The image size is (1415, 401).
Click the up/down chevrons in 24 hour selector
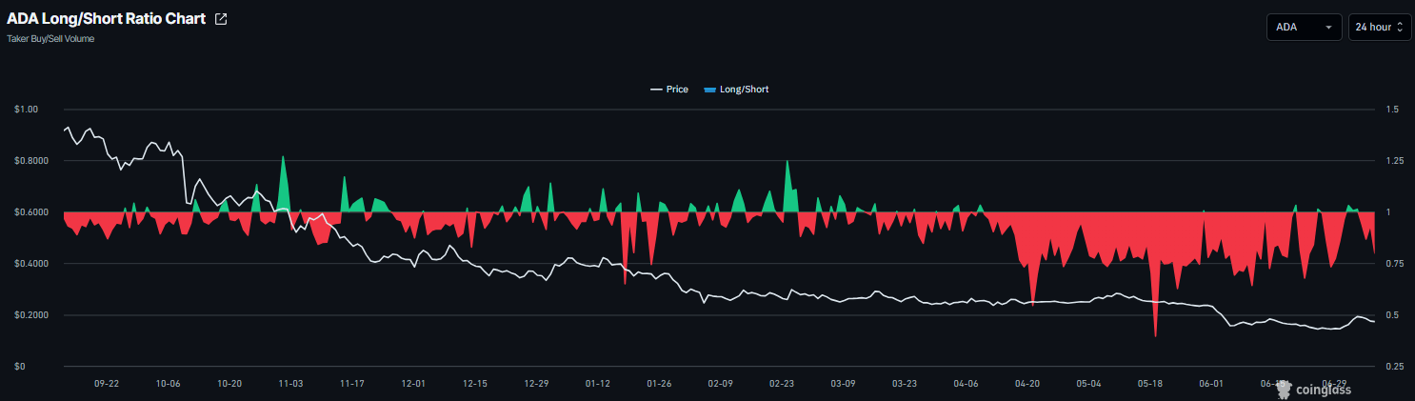(x=1400, y=28)
